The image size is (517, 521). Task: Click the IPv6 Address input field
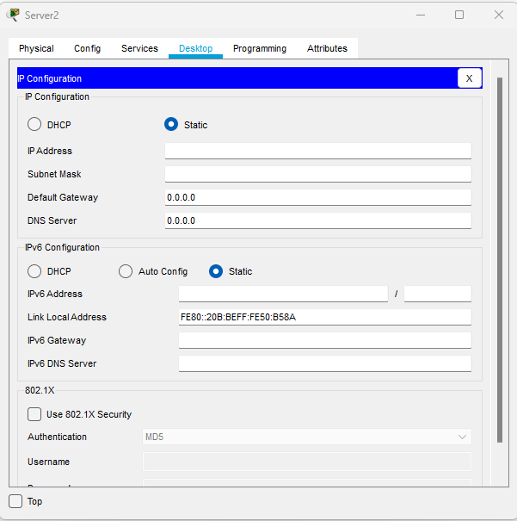pyautogui.click(x=283, y=294)
